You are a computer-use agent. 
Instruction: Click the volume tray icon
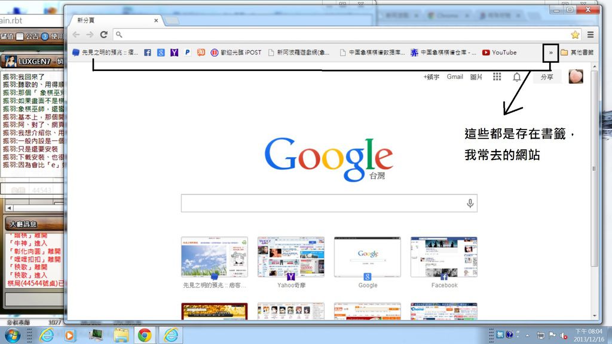click(x=564, y=336)
